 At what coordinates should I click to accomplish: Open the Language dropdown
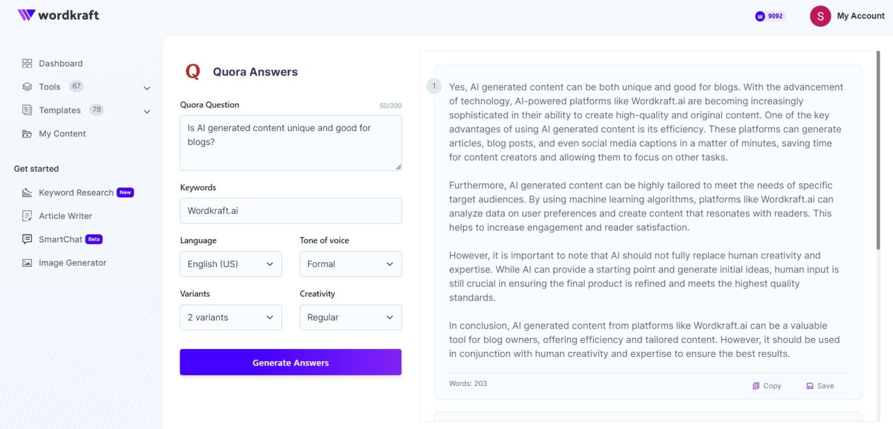tap(230, 264)
